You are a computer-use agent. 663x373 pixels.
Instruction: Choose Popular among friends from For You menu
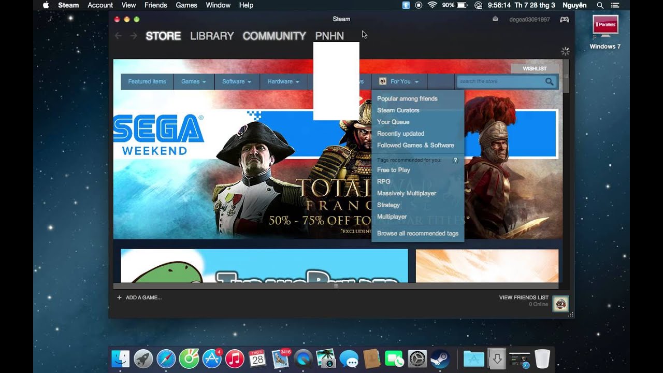tap(407, 98)
